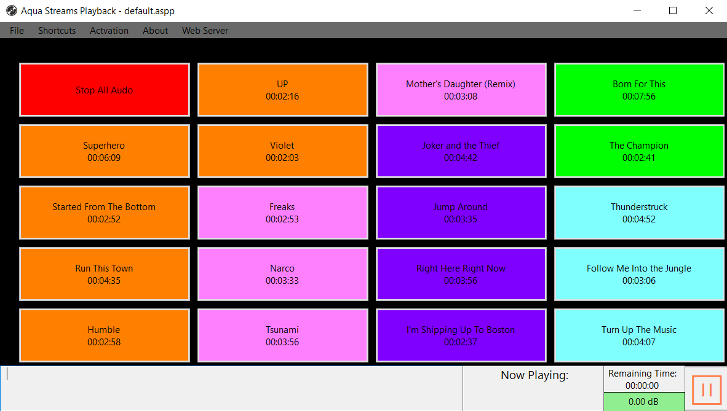Play the Thunderstruck track
727x411 pixels.
coord(639,213)
